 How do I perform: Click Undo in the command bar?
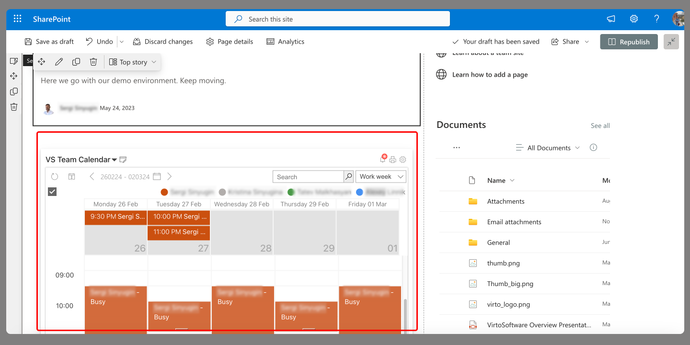click(x=99, y=42)
